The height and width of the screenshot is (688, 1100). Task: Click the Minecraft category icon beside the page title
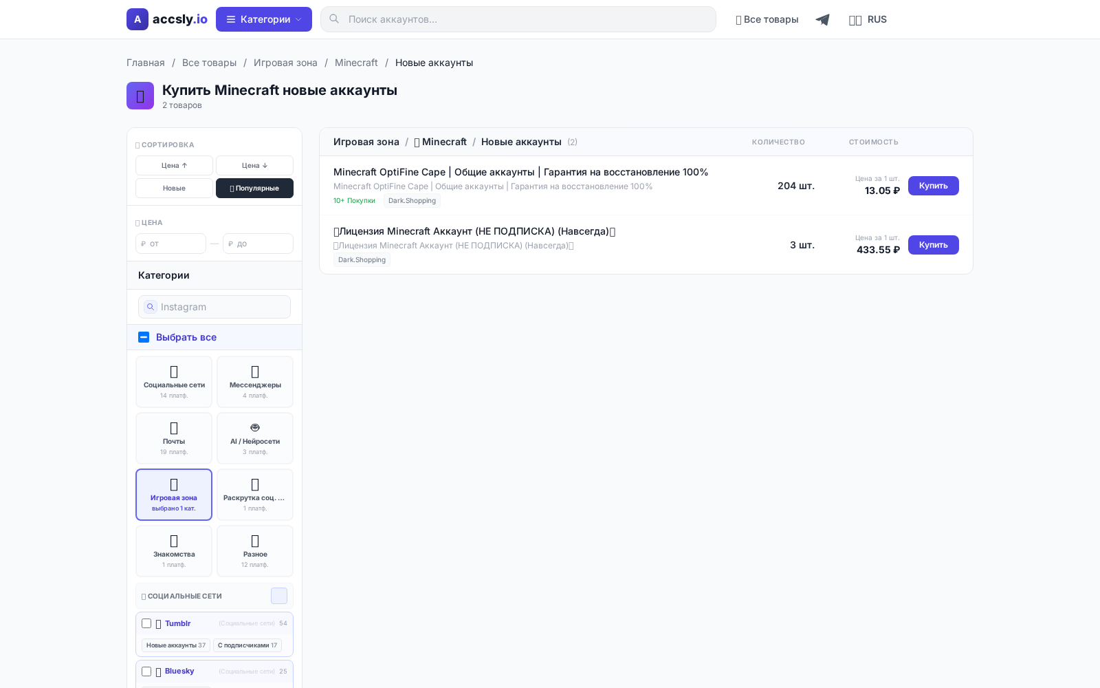point(140,96)
